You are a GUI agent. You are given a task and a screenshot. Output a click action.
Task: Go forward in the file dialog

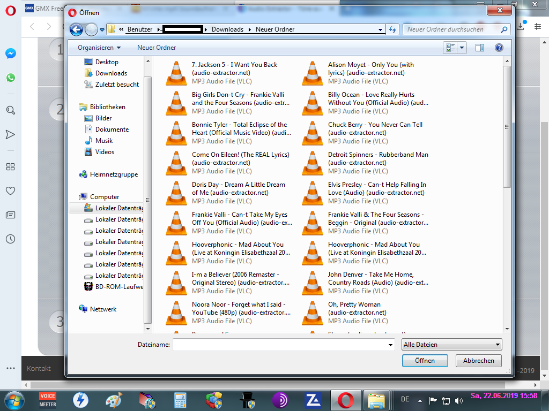(91, 30)
